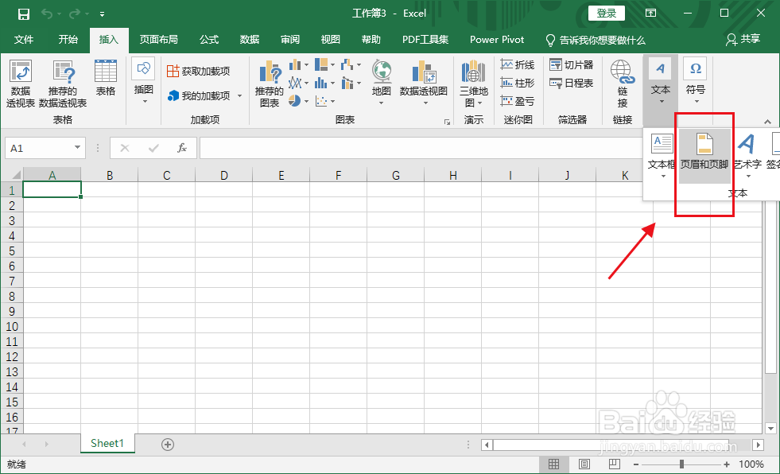Insert a Text Box (文本框)
Screen dimensions: 780x474
point(661,156)
